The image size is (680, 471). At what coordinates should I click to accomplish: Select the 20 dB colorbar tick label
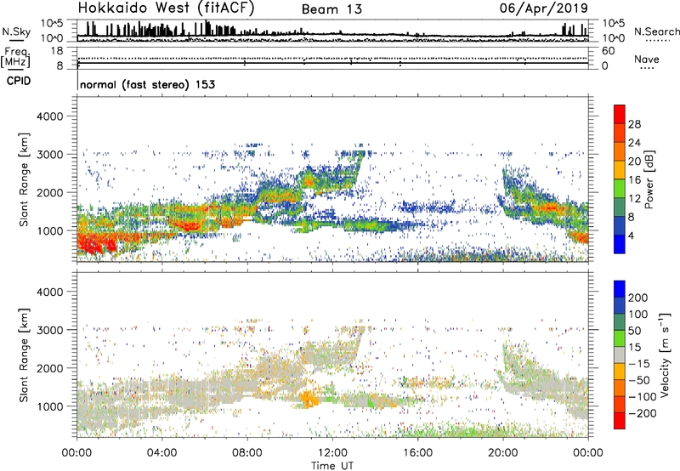click(634, 162)
